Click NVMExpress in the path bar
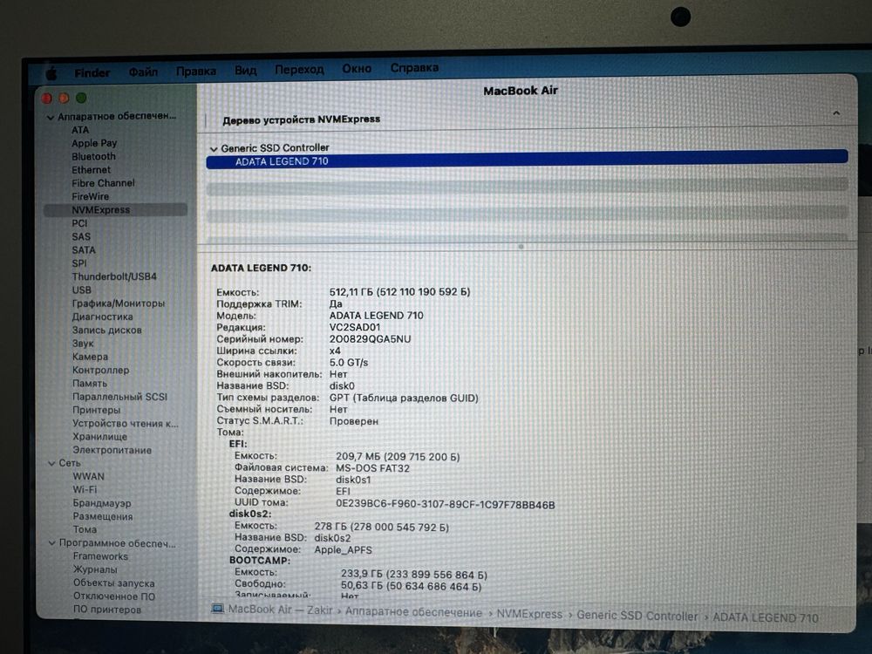 point(529,614)
